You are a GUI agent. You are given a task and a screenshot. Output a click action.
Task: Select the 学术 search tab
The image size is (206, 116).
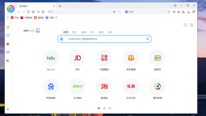[92, 32]
